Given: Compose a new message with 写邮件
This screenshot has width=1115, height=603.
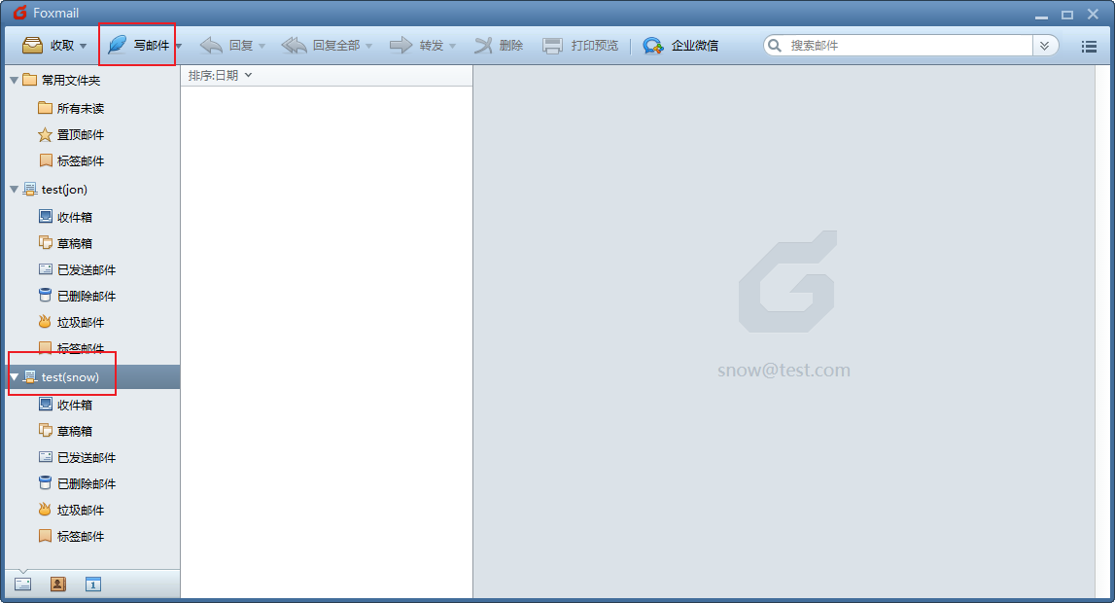Looking at the screenshot, I should [138, 46].
